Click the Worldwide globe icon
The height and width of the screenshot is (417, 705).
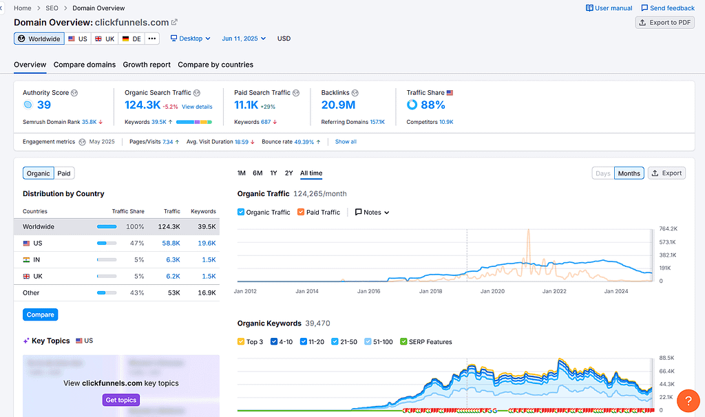[x=21, y=39]
